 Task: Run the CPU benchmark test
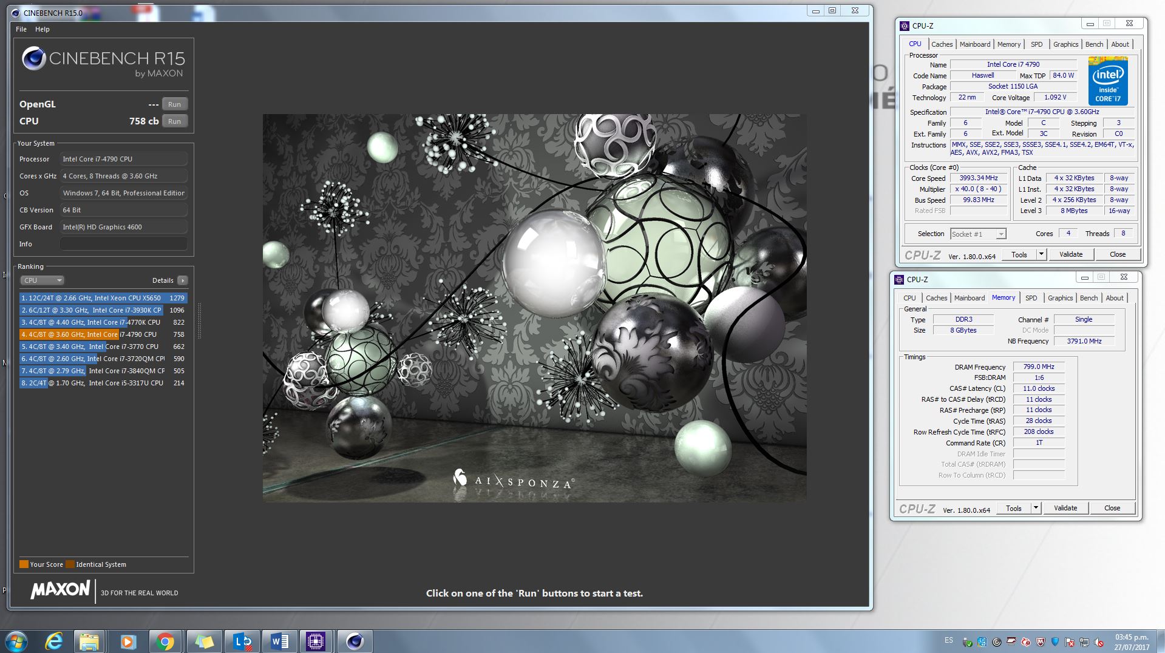pos(175,121)
